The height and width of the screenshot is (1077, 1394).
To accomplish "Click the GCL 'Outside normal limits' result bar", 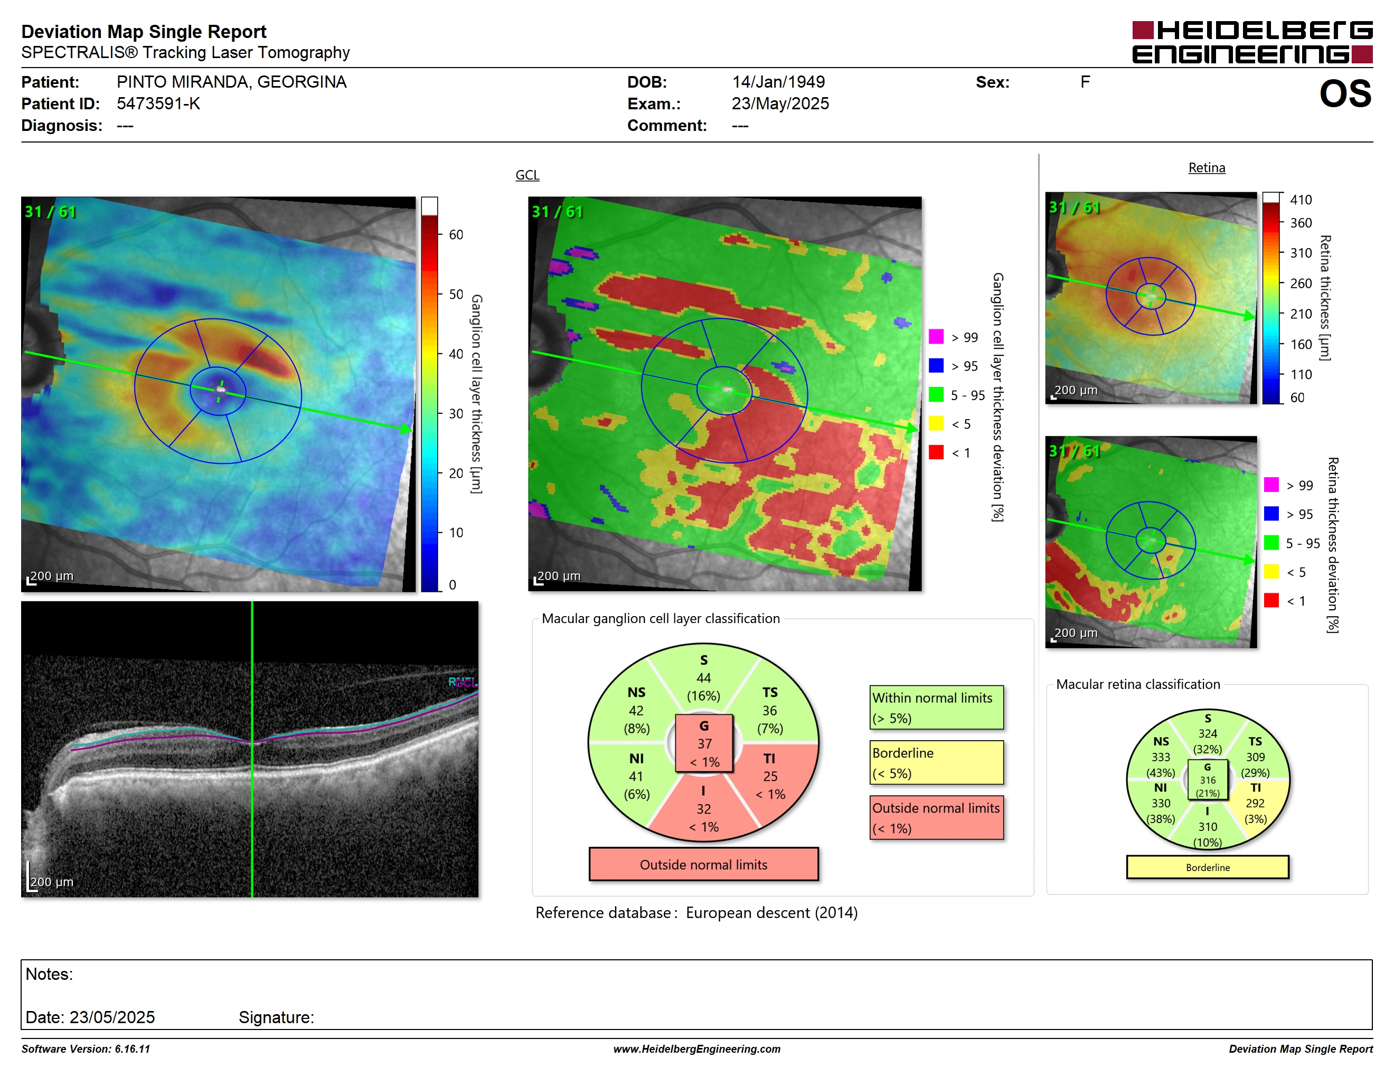I will coord(703,865).
